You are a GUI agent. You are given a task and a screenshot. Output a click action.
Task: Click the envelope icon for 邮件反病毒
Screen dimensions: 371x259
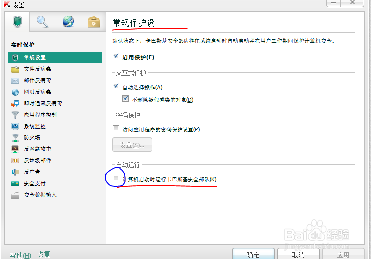(15, 81)
